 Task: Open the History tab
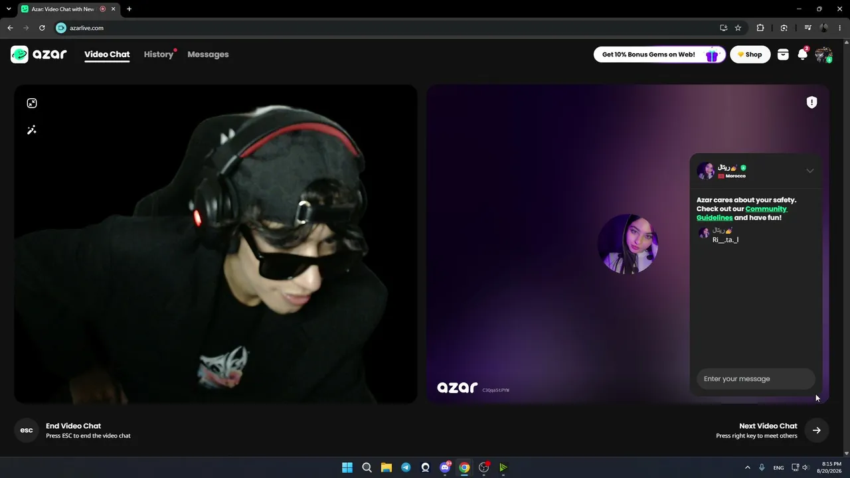point(159,54)
